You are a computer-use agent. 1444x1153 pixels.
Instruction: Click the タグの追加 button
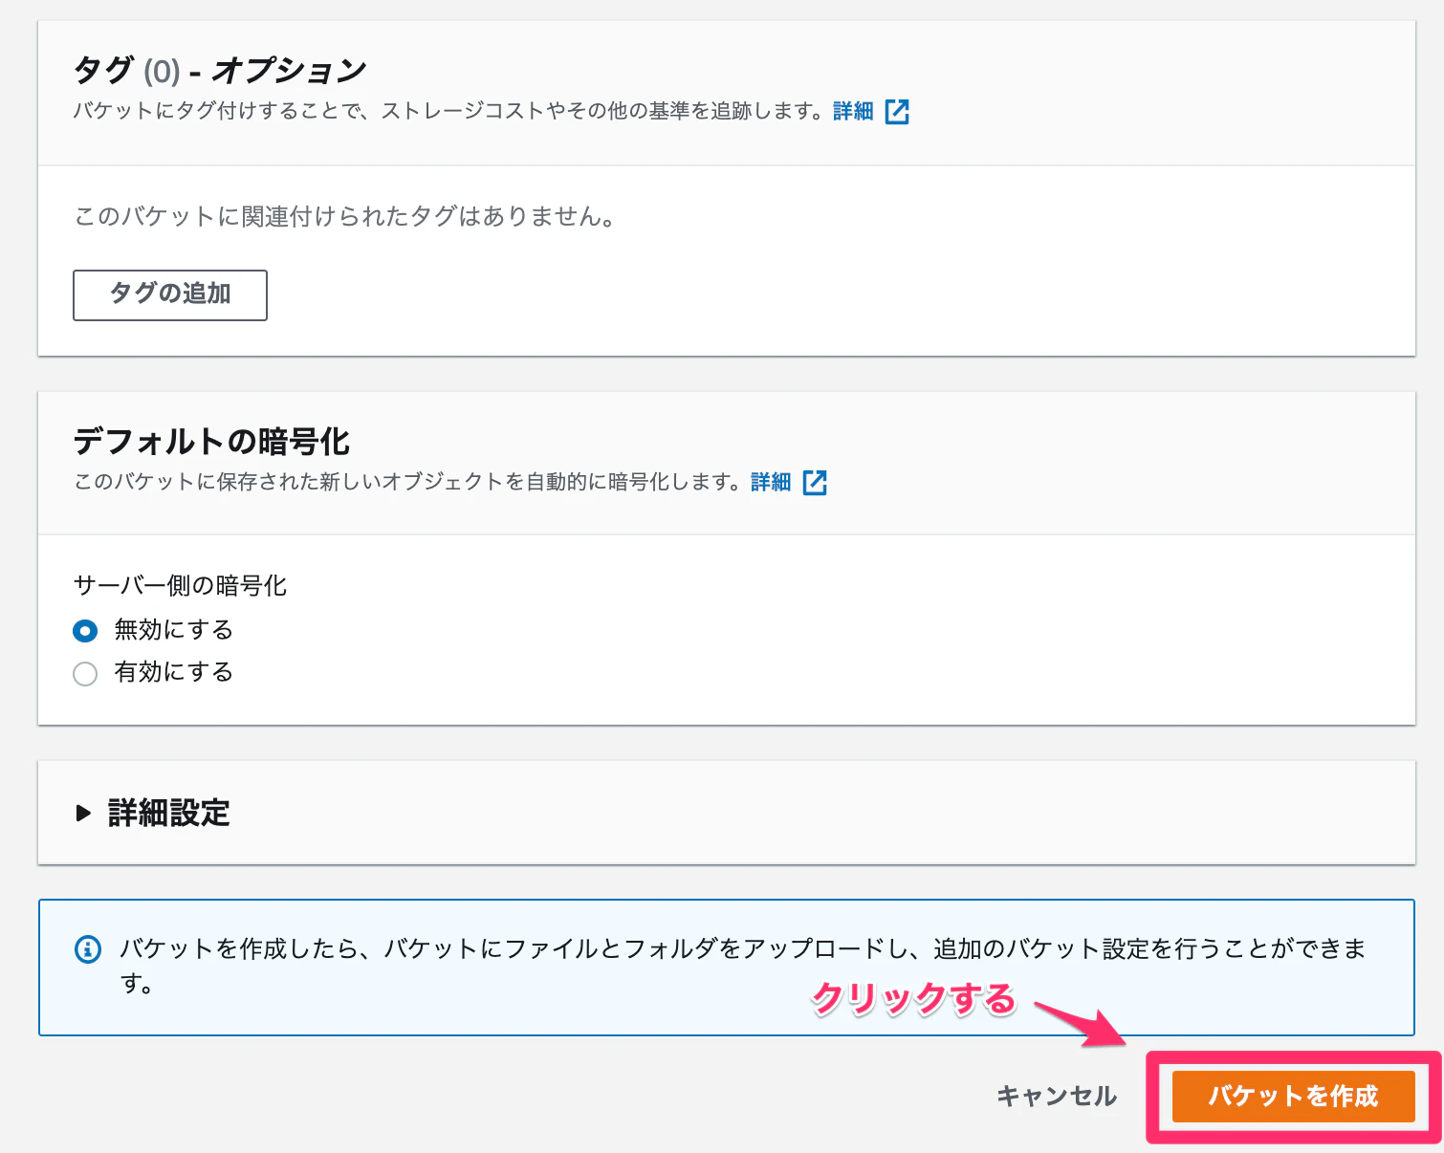[170, 294]
